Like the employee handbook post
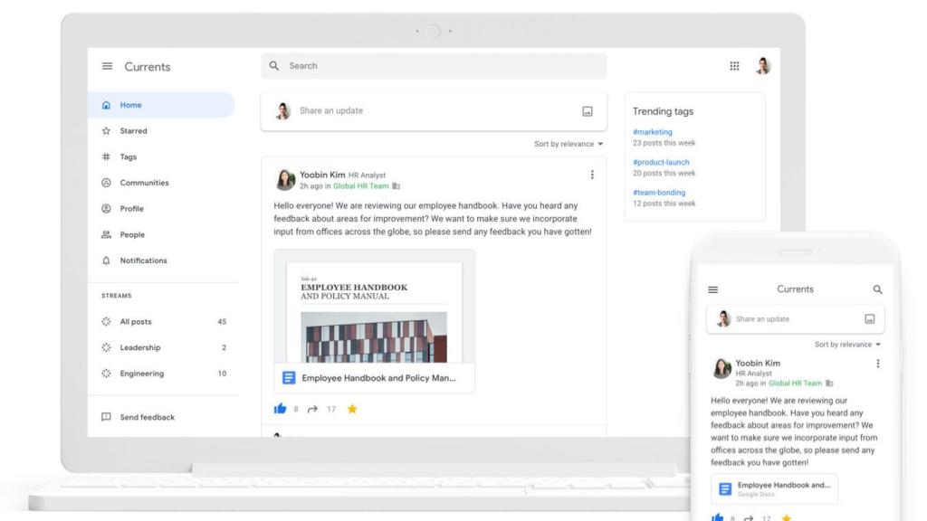The width and height of the screenshot is (927, 521). pos(281,408)
